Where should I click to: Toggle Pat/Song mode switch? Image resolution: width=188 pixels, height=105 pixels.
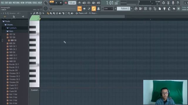coord(52,3)
